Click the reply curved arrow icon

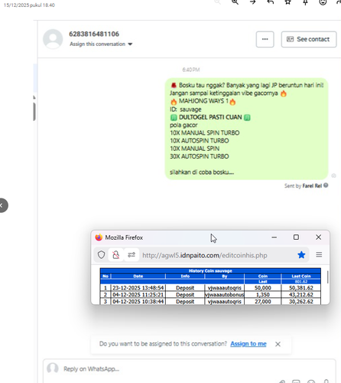[x=271, y=2]
